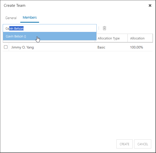The width and height of the screenshot is (156, 153).
Task: Click the Allocation column header
Action: coord(137,38)
